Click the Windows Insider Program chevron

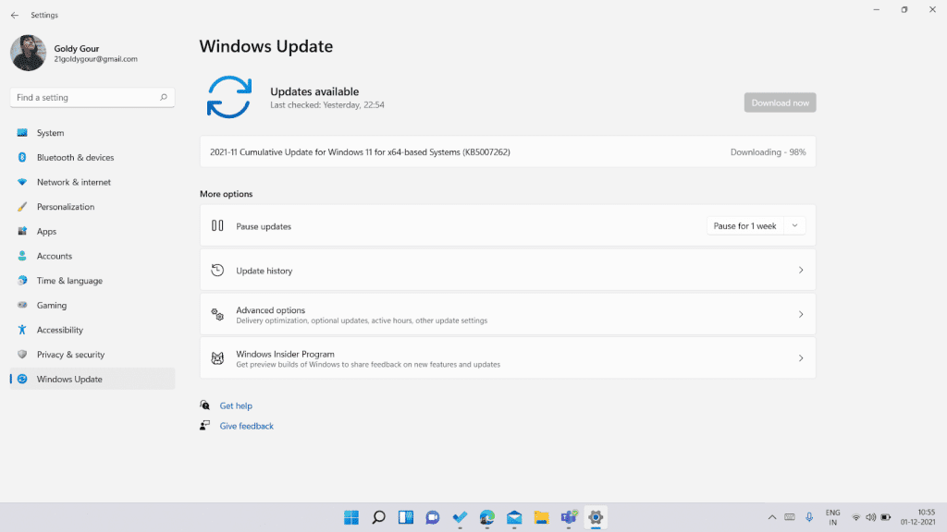[801, 358]
